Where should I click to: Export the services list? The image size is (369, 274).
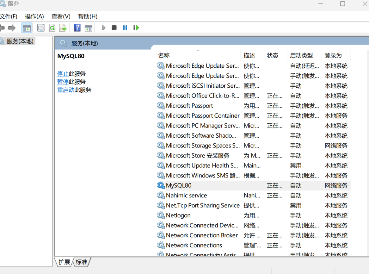pyautogui.click(x=63, y=28)
